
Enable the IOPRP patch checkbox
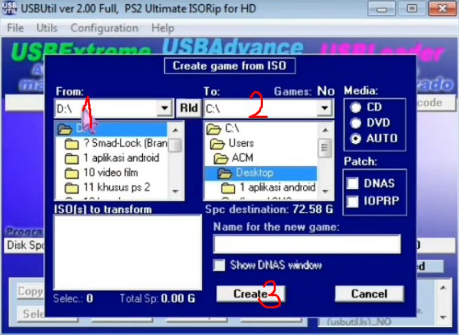click(352, 201)
